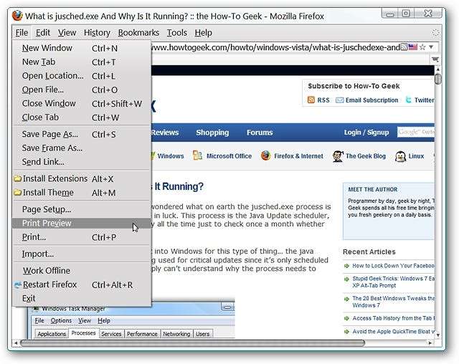Click the Linux penguin icon
This screenshot has height=364, width=459.
pyautogui.click(x=400, y=156)
